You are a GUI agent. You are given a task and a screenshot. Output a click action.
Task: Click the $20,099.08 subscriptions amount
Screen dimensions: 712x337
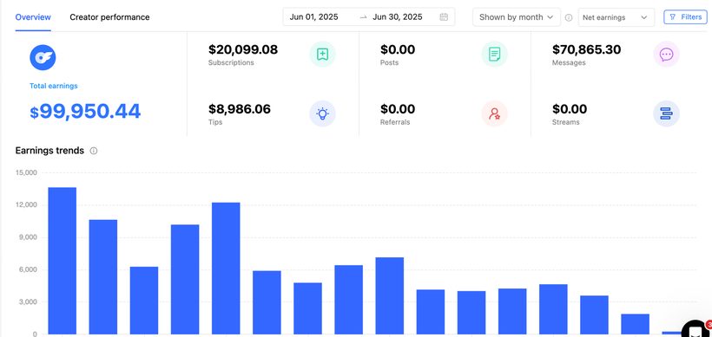(x=243, y=49)
